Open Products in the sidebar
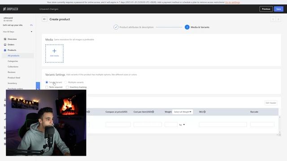The height and width of the screenshot is (161, 287). [x=12, y=50]
